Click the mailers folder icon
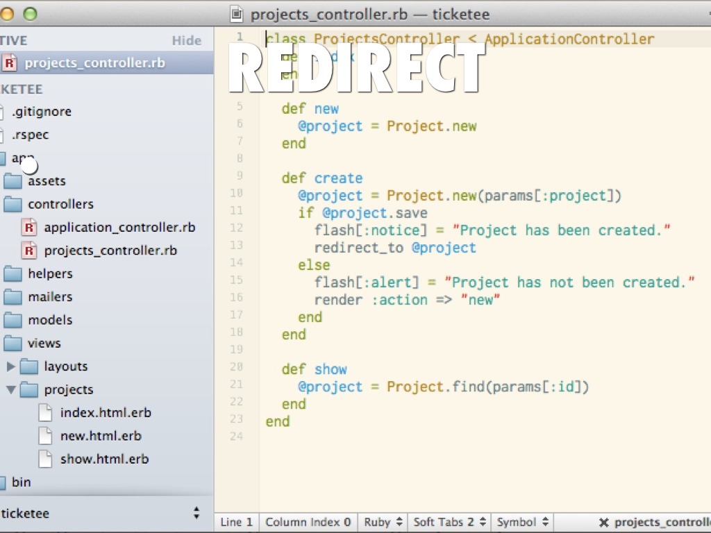The width and height of the screenshot is (711, 533). click(x=12, y=297)
